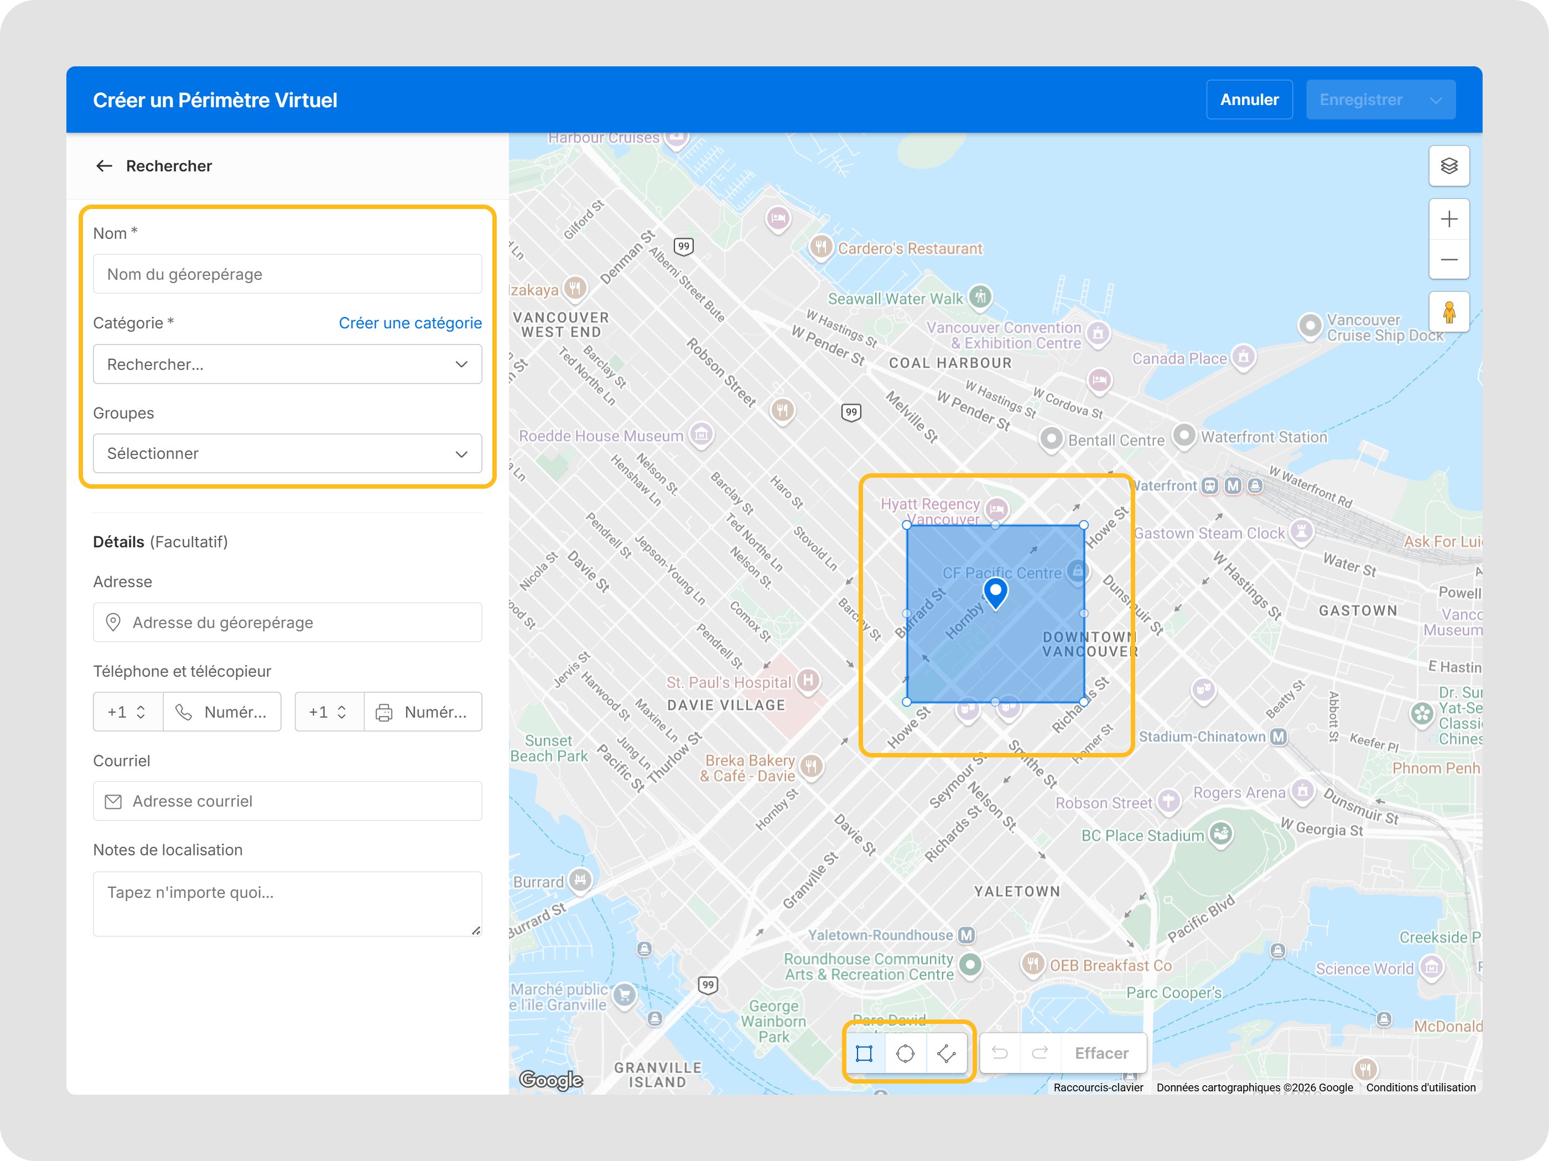
Task: Expand the Groupes Sélectionner dropdown
Action: (x=287, y=453)
